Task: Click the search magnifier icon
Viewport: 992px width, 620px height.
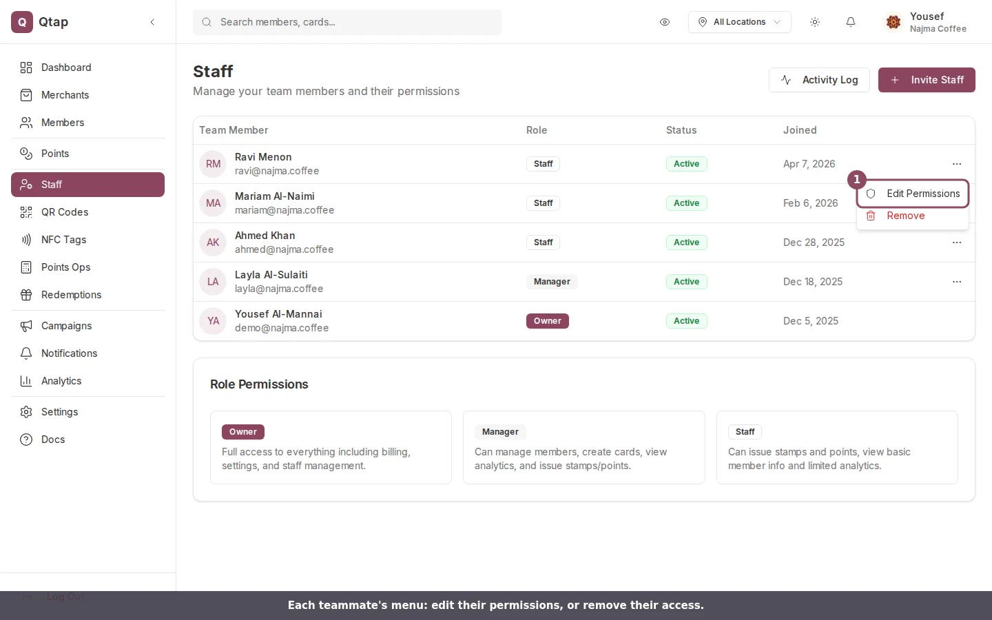Action: [x=207, y=22]
